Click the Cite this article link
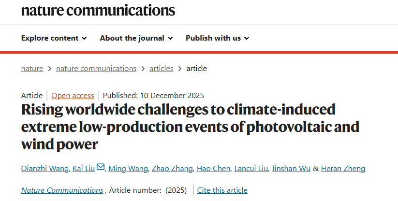This screenshot has width=398, height=201. coord(222,190)
